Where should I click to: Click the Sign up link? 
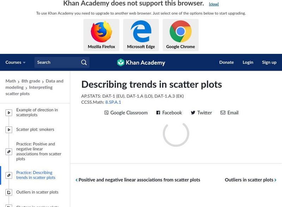pos(269,62)
